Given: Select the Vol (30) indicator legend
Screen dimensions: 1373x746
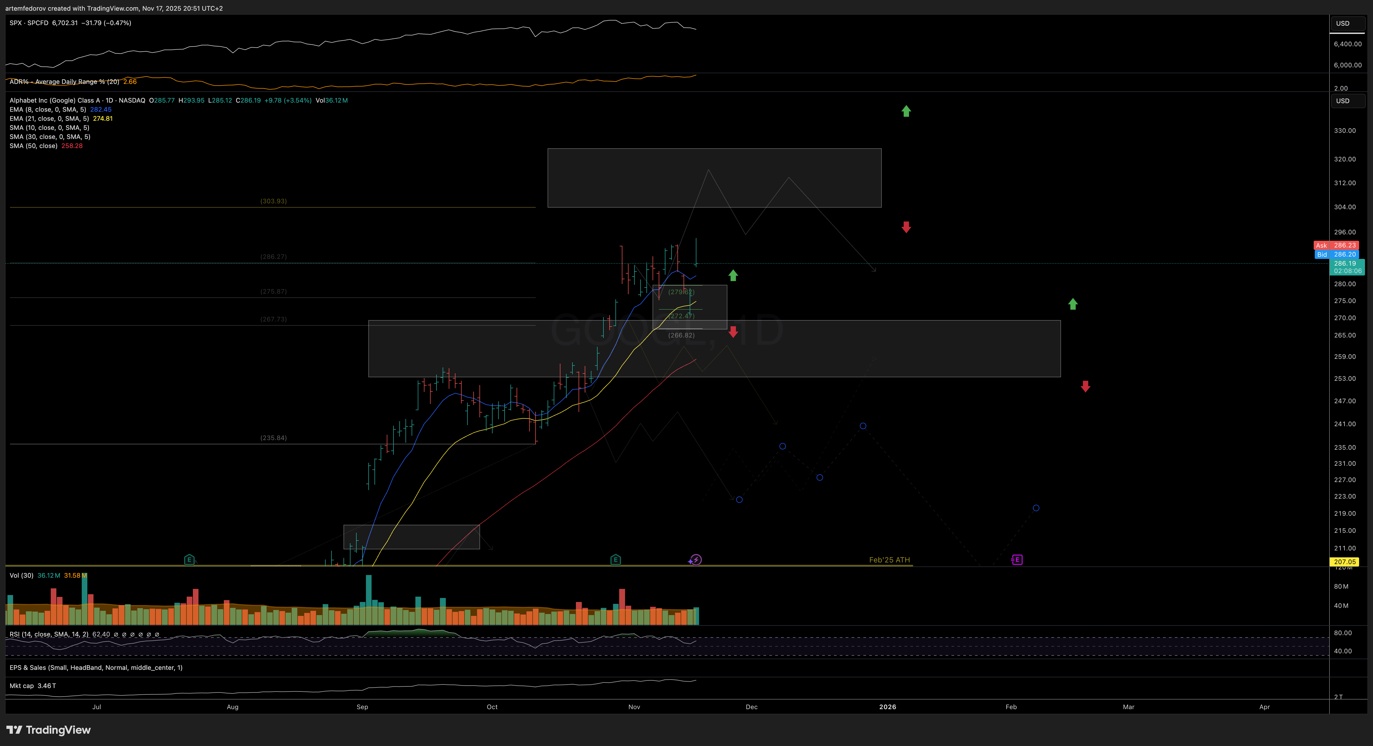Looking at the screenshot, I should coord(21,575).
